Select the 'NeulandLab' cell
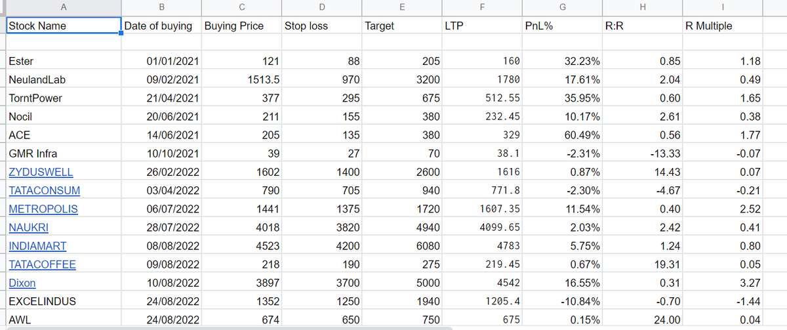Screen dimensions: 787x330 tap(63, 79)
